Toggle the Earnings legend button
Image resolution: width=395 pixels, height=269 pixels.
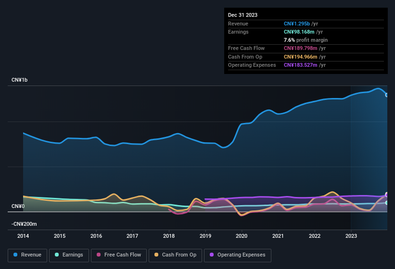coord(69,255)
